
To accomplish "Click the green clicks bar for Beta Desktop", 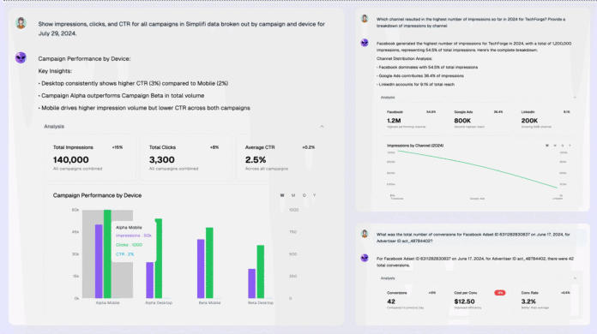I will pos(261,271).
